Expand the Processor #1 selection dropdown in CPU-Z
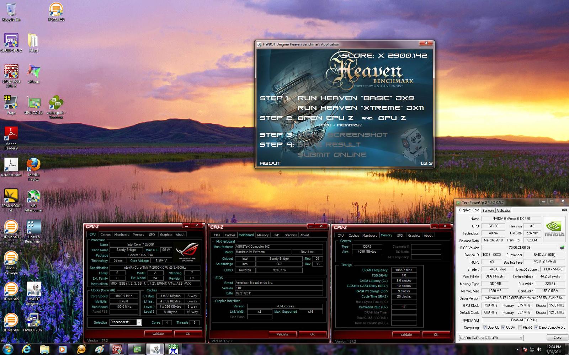This screenshot has height=355, width=569. (x=139, y=322)
